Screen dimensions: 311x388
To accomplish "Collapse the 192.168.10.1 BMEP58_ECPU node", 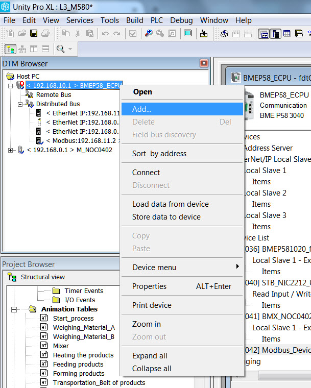I will coord(10,86).
